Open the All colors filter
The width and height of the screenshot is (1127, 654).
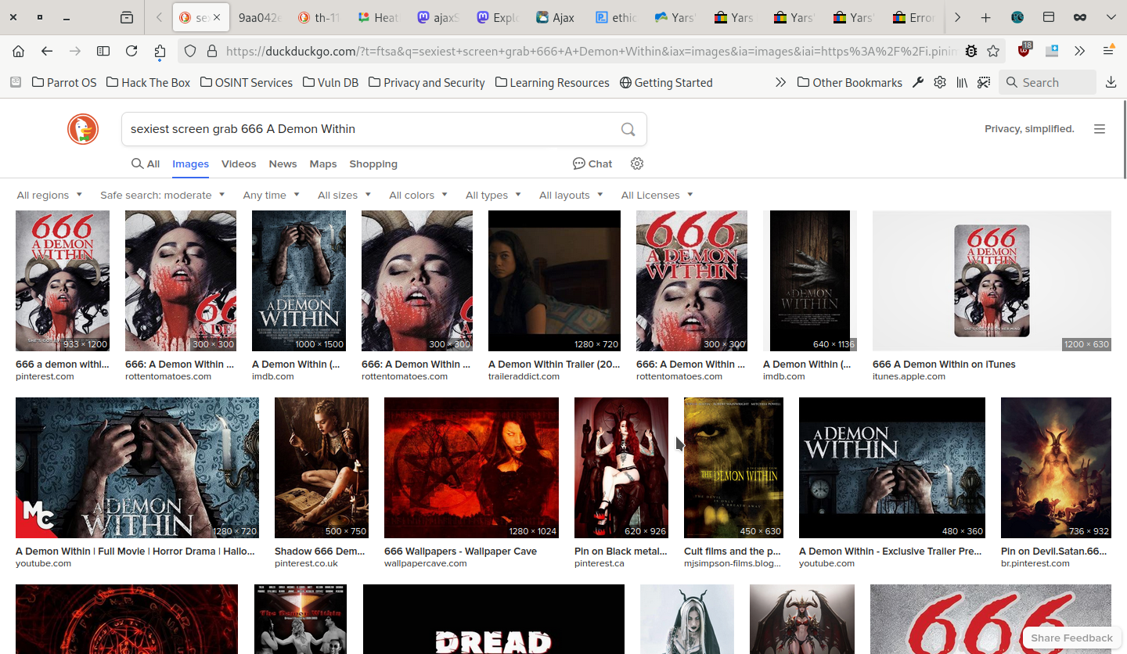click(418, 195)
